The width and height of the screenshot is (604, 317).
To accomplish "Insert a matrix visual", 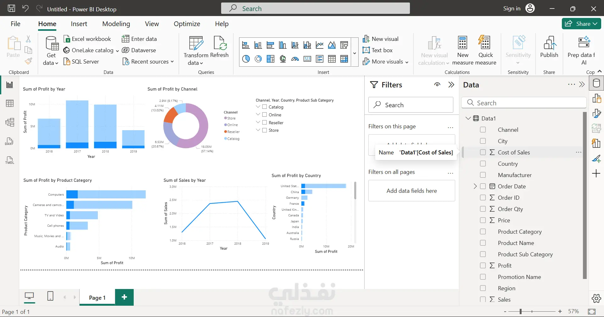I will coord(344,59).
